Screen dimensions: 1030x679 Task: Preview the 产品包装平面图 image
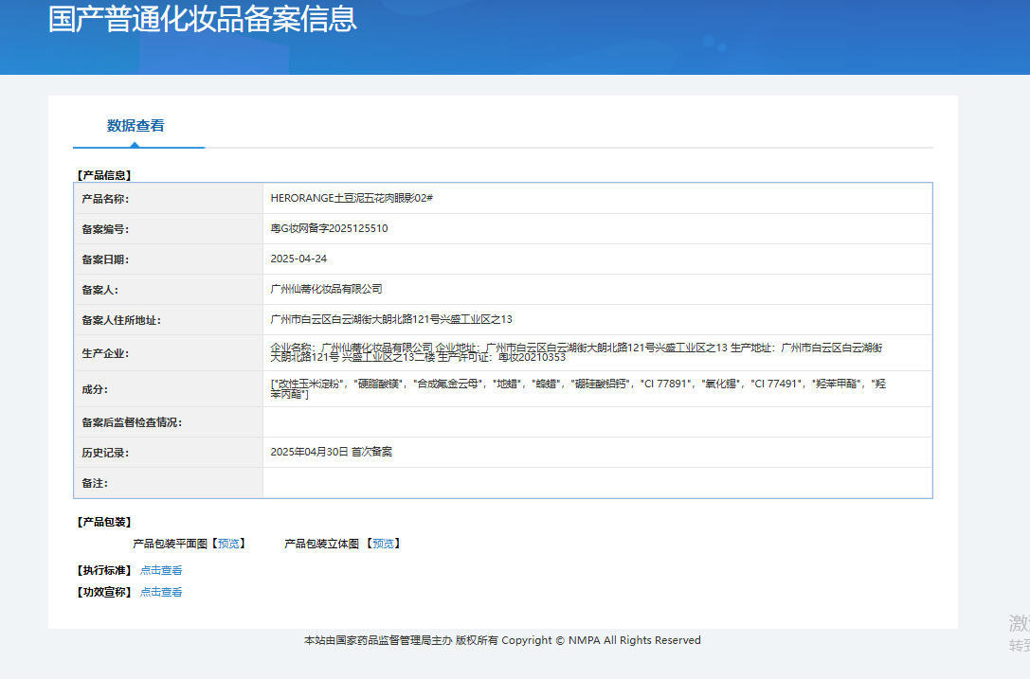point(228,544)
